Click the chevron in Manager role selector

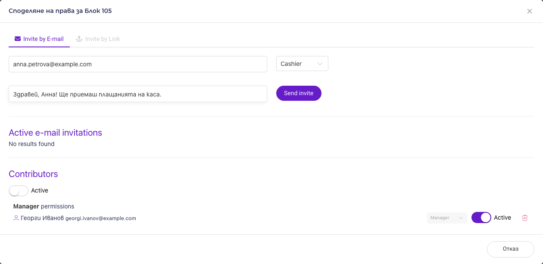461,218
